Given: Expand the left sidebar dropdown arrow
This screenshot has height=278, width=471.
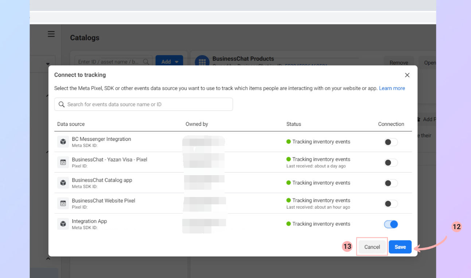Looking at the screenshot, I should (x=48, y=64).
